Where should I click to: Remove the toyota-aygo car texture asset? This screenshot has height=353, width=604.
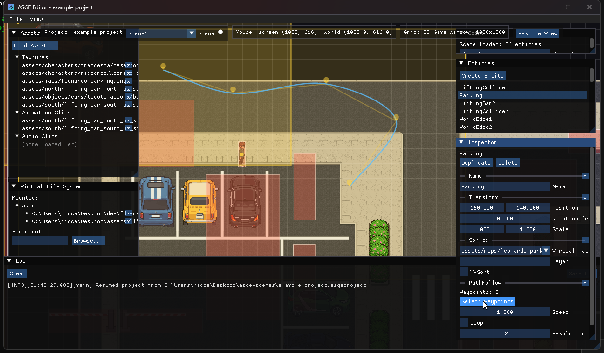click(x=129, y=97)
